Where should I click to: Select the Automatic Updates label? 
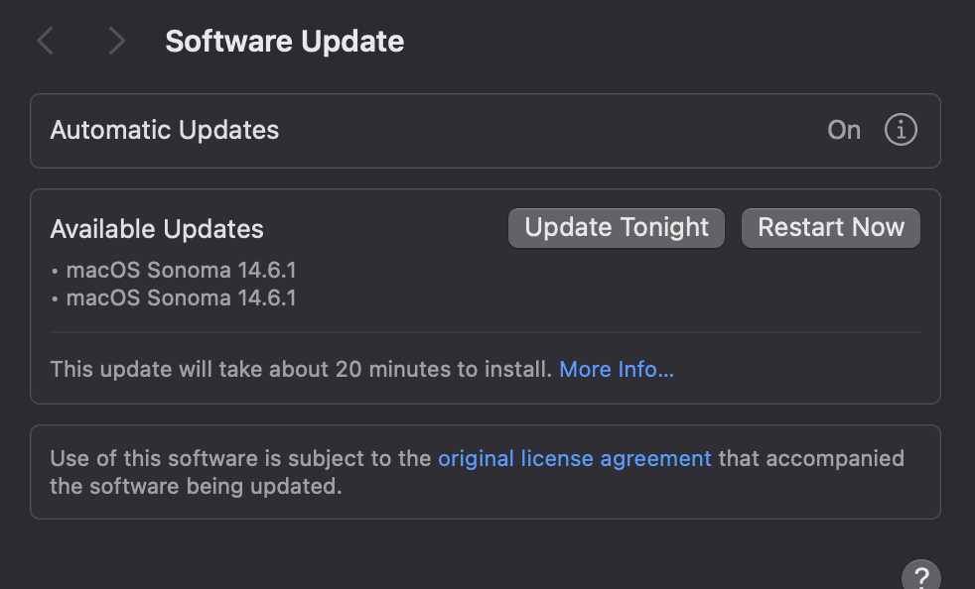(x=165, y=130)
